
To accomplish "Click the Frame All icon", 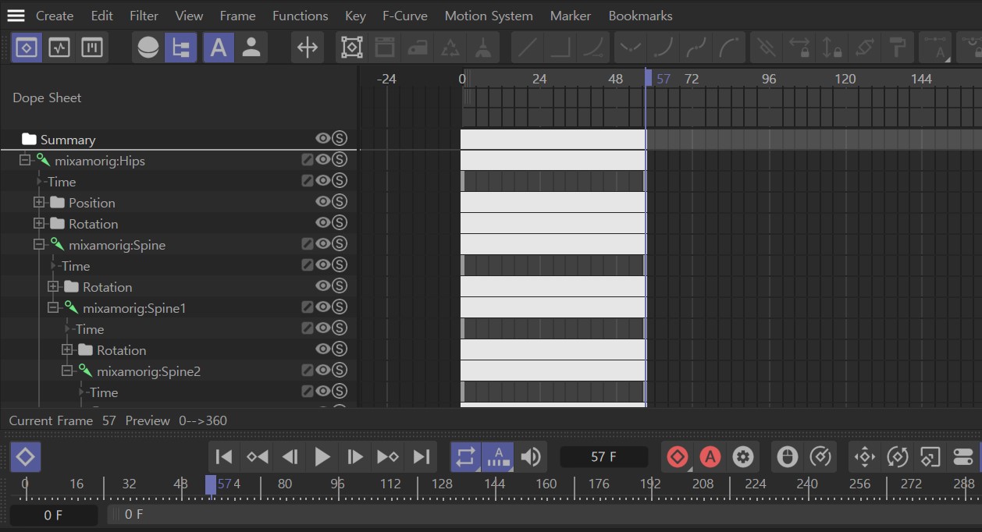I will (x=352, y=48).
